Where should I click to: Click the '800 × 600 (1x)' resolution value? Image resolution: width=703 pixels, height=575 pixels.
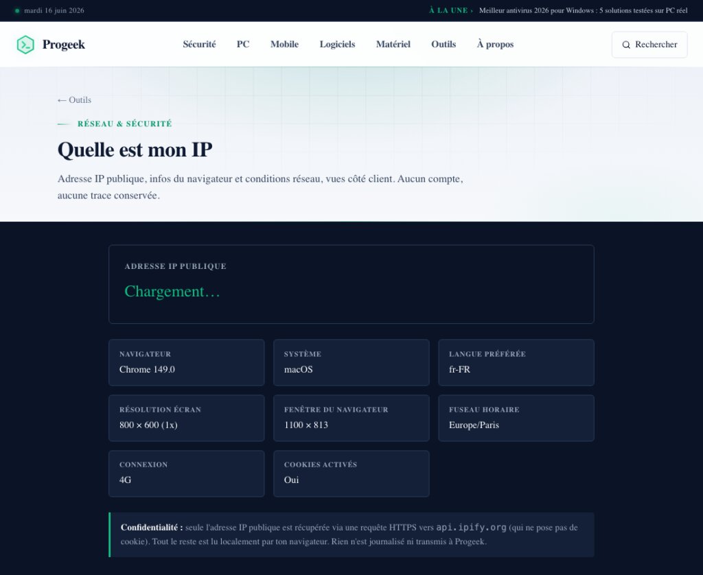coord(148,425)
